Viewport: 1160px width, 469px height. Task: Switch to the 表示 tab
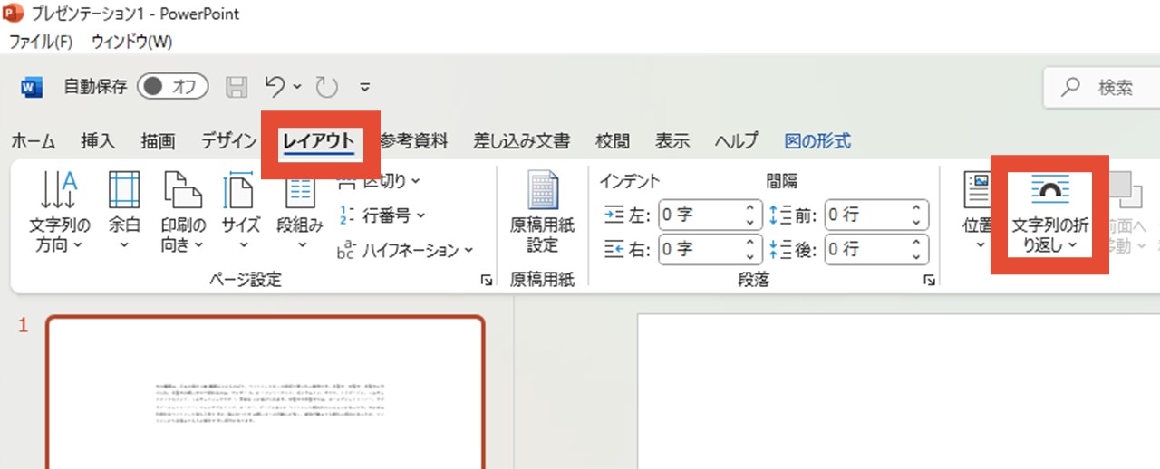click(x=672, y=141)
